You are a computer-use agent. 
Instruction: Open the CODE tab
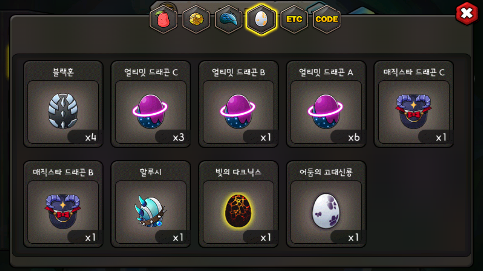click(327, 19)
